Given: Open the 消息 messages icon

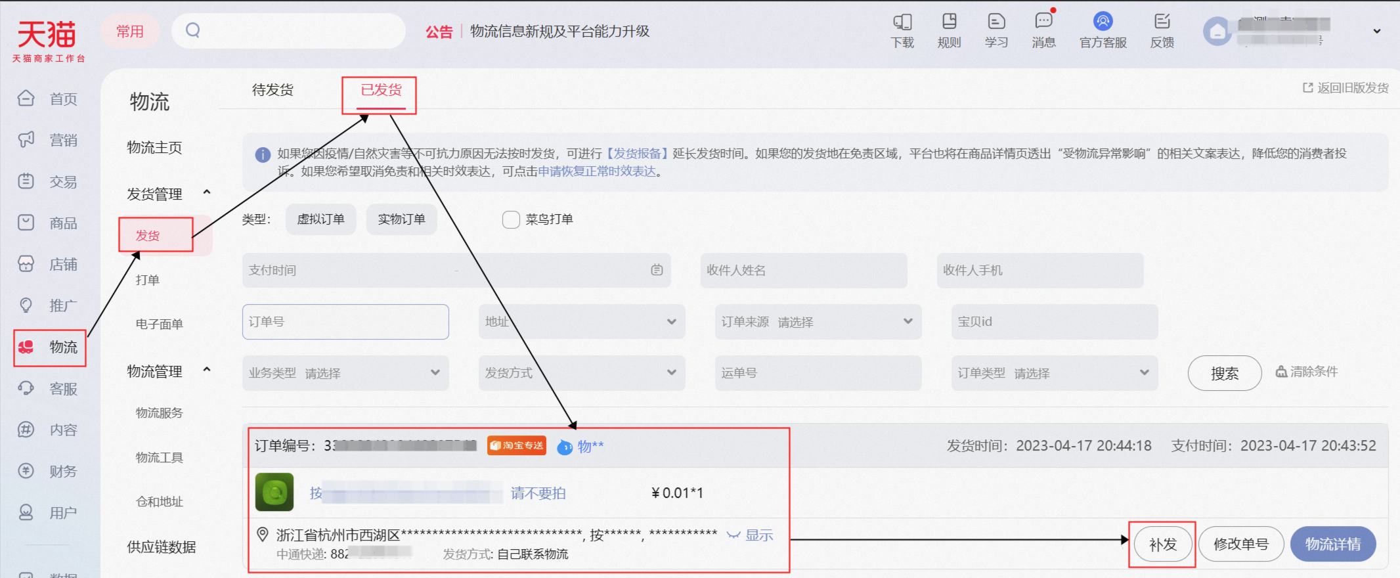Looking at the screenshot, I should [1043, 31].
